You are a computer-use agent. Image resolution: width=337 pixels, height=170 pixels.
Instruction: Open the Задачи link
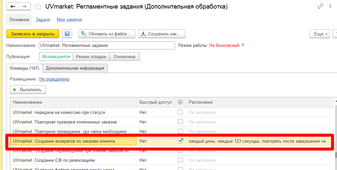(43, 19)
